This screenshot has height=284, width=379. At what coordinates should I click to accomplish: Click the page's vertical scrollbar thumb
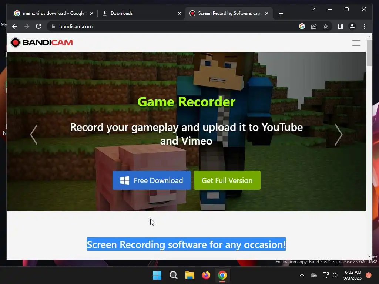[369, 53]
